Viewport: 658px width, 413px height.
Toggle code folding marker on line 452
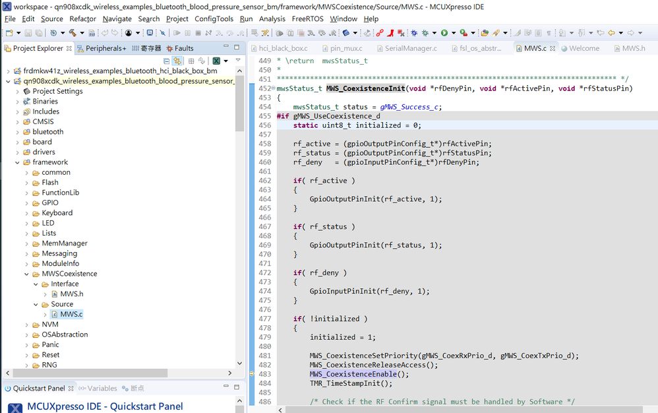tap(274, 88)
